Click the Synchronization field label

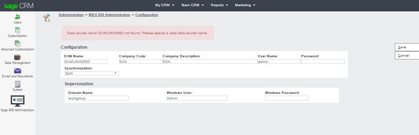(x=78, y=68)
